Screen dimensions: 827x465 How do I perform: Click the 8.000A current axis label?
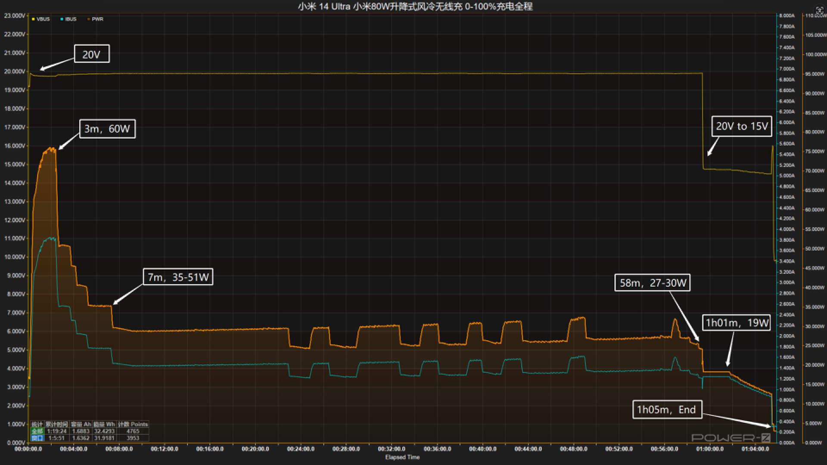(787, 15)
